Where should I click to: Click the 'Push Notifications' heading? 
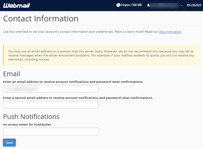point(31,117)
